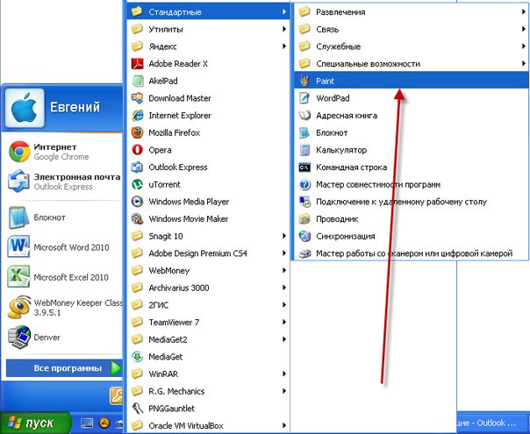Click the Евгений user account picture
The width and height of the screenshot is (530, 434).
25,108
